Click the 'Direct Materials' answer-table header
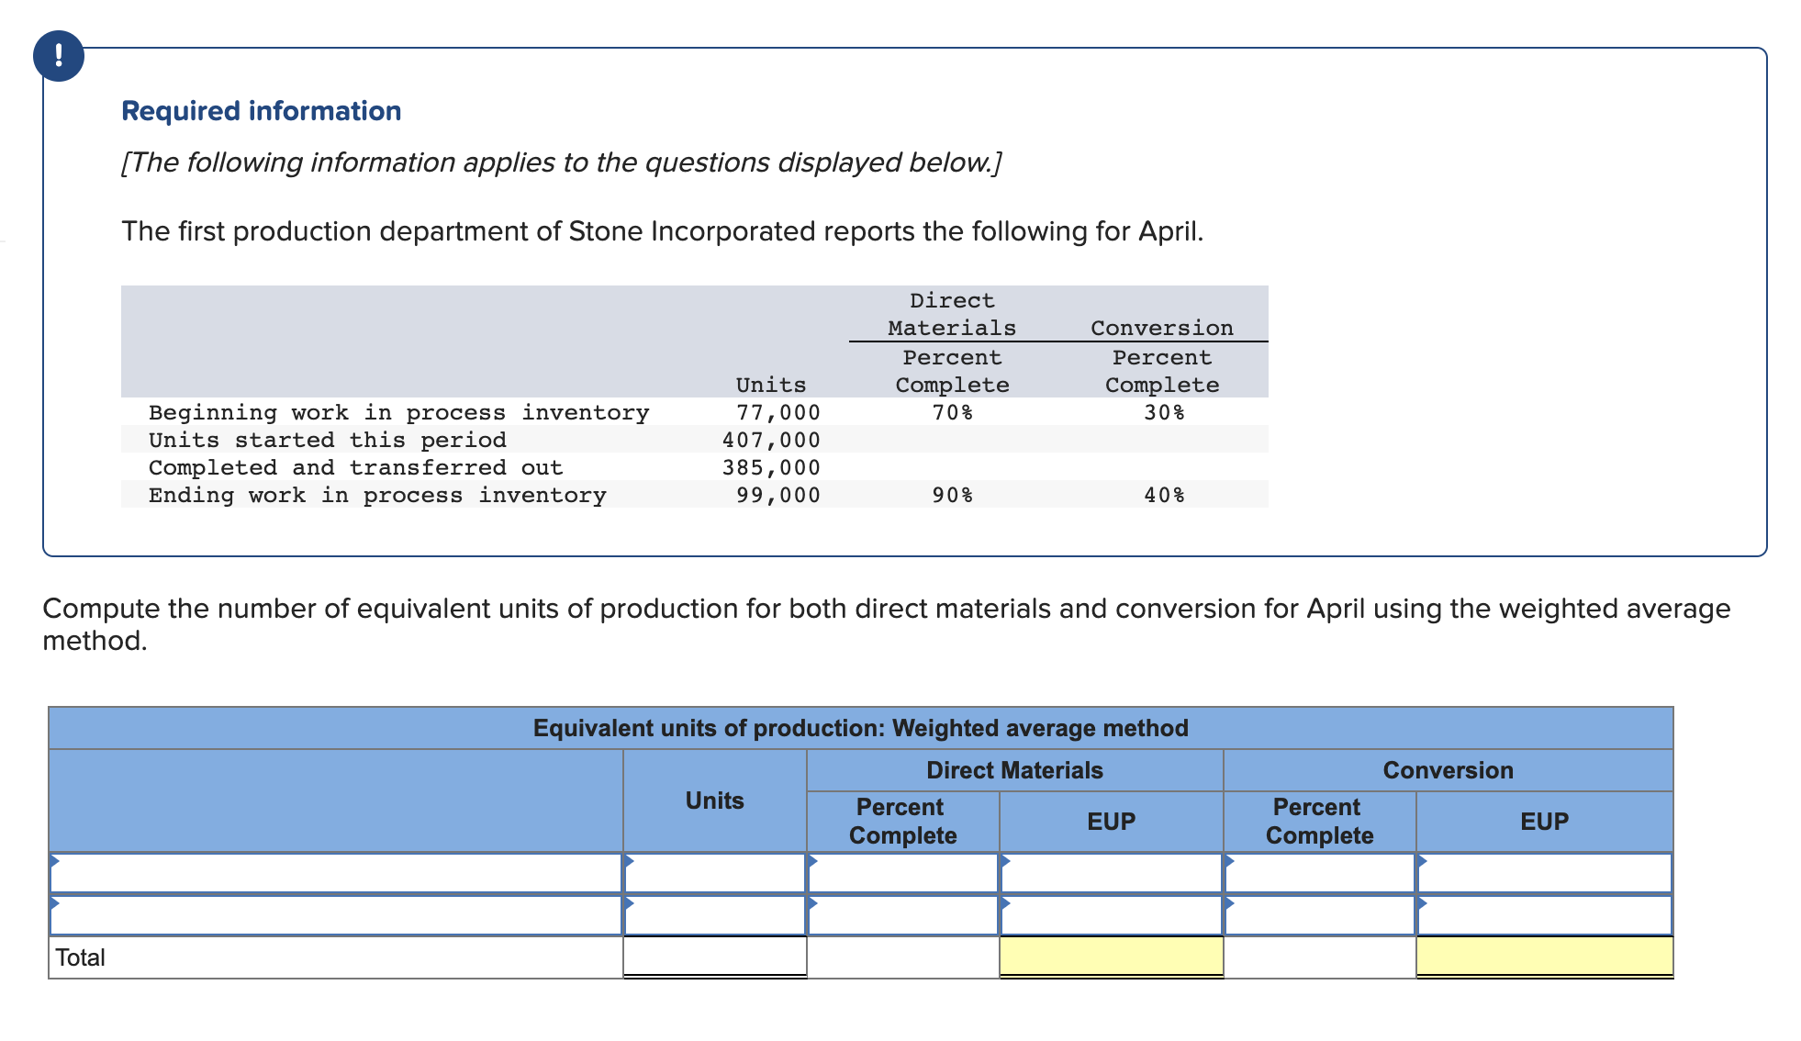1801x1041 pixels. [1015, 770]
